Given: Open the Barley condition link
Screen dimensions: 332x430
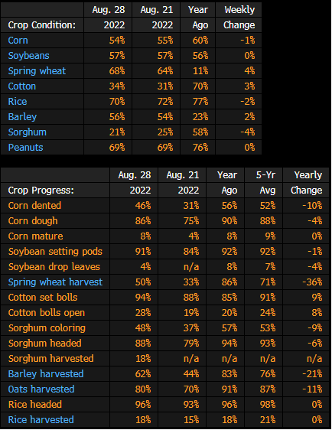Looking at the screenshot, I should pos(22,117).
